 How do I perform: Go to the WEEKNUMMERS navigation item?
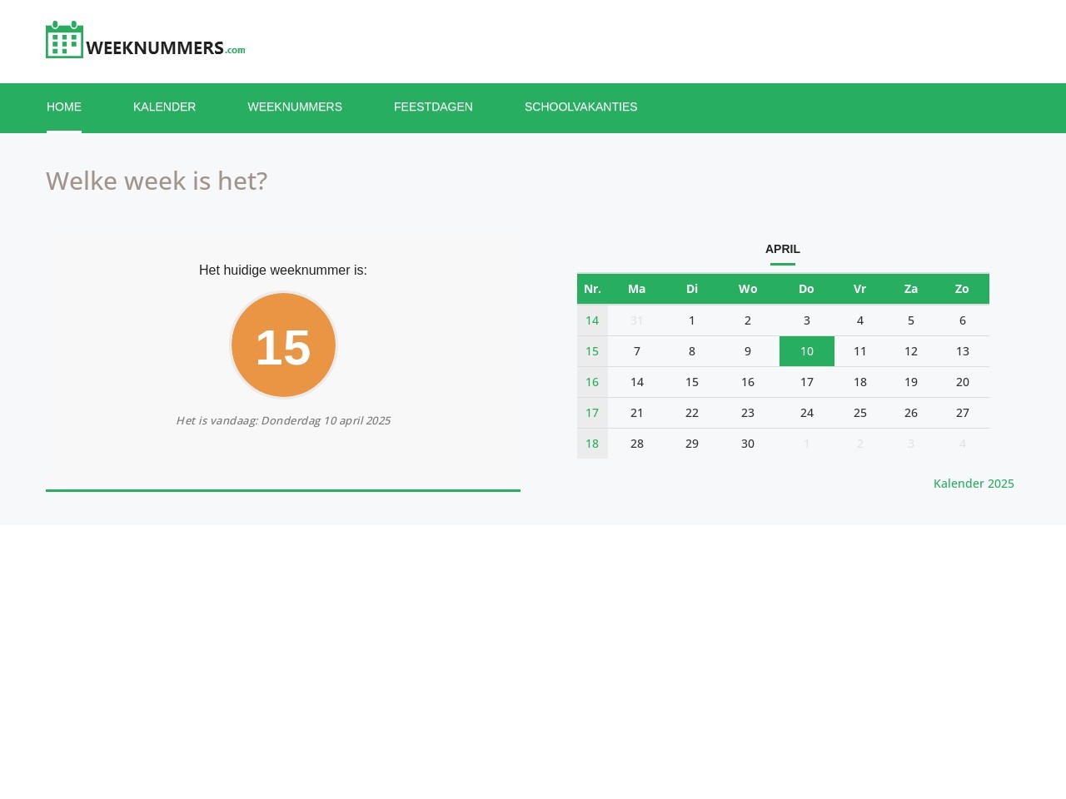[295, 107]
